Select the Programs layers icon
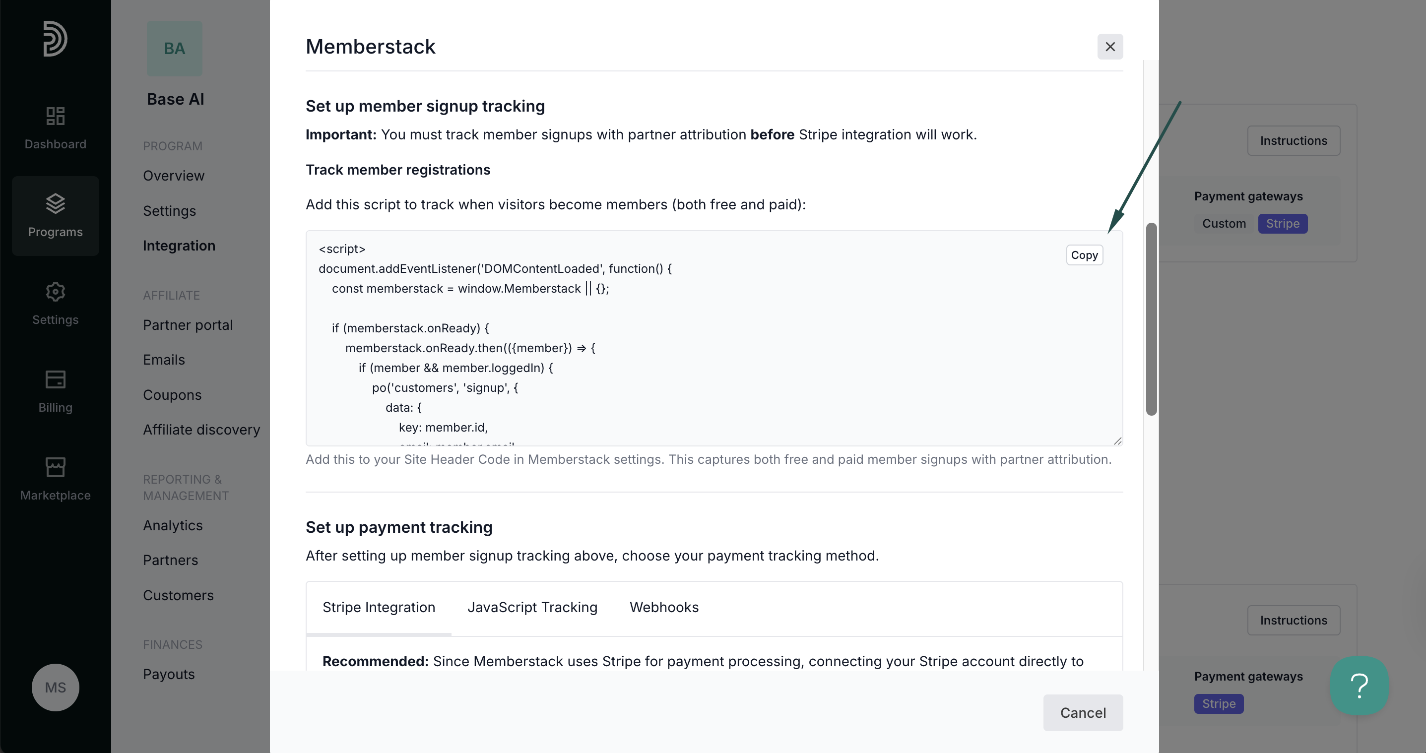The image size is (1426, 753). (x=56, y=203)
